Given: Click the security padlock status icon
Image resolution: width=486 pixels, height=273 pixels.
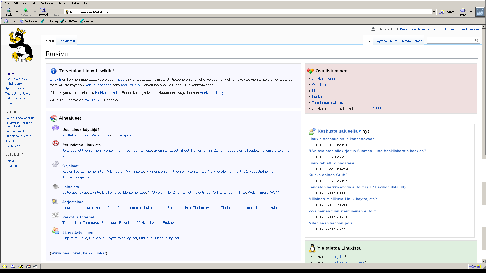Looking at the screenshot, I should point(479,267).
